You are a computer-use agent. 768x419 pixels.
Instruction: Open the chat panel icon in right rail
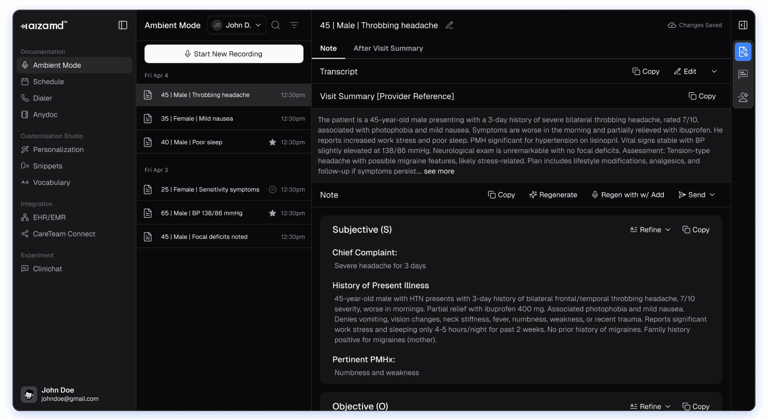(743, 74)
